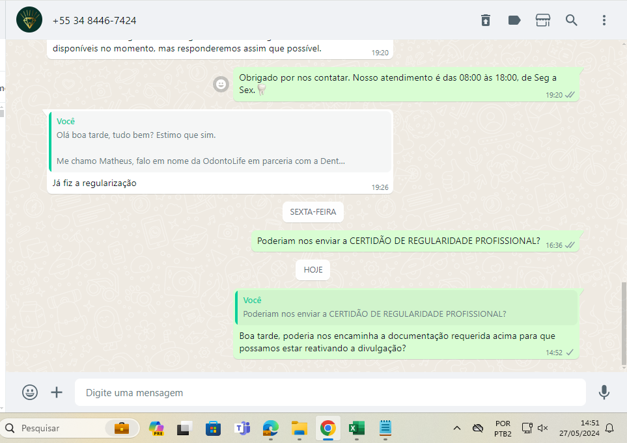Search within this conversation
Viewport: 627px width, 443px height.
click(572, 20)
